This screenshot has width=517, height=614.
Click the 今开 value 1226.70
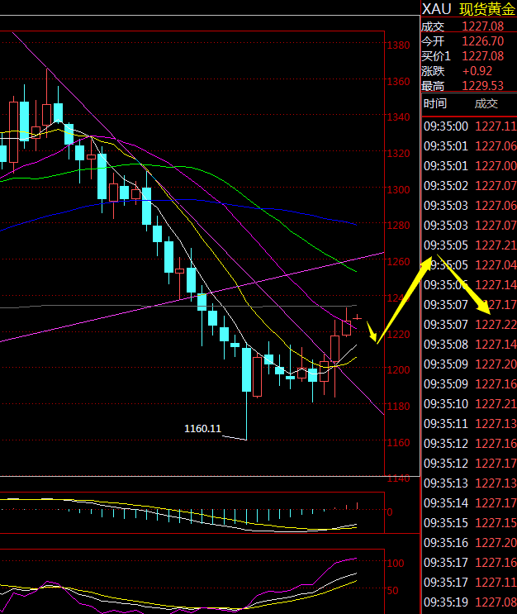pyautogui.click(x=482, y=40)
